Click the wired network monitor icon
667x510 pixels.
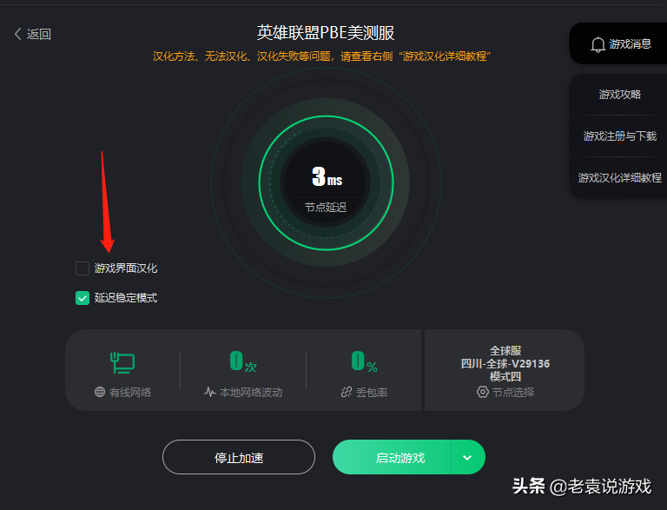tap(122, 362)
